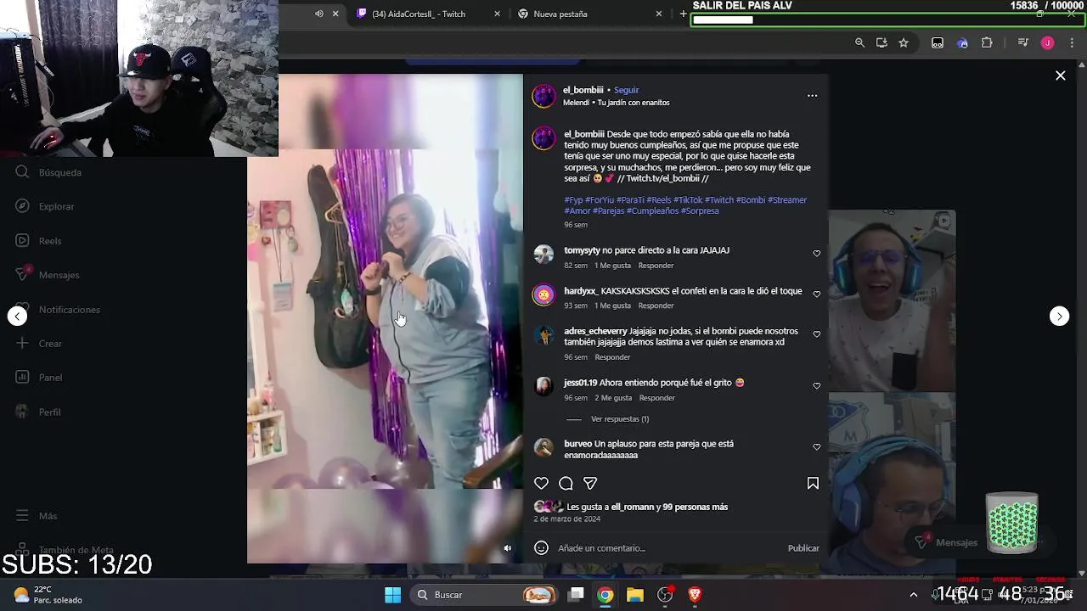The image size is (1087, 611).
Task: Open emoji picker in comment box
Action: (x=541, y=548)
